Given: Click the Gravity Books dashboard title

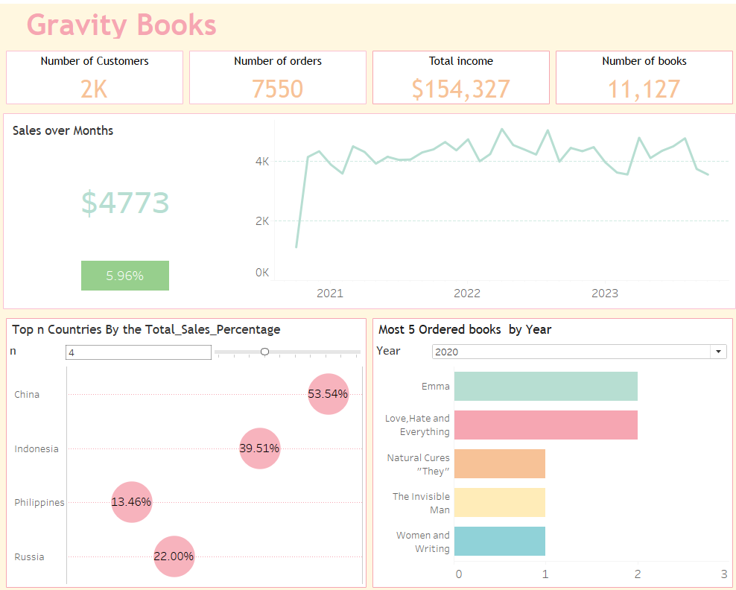Looking at the screenshot, I should 121,25.
